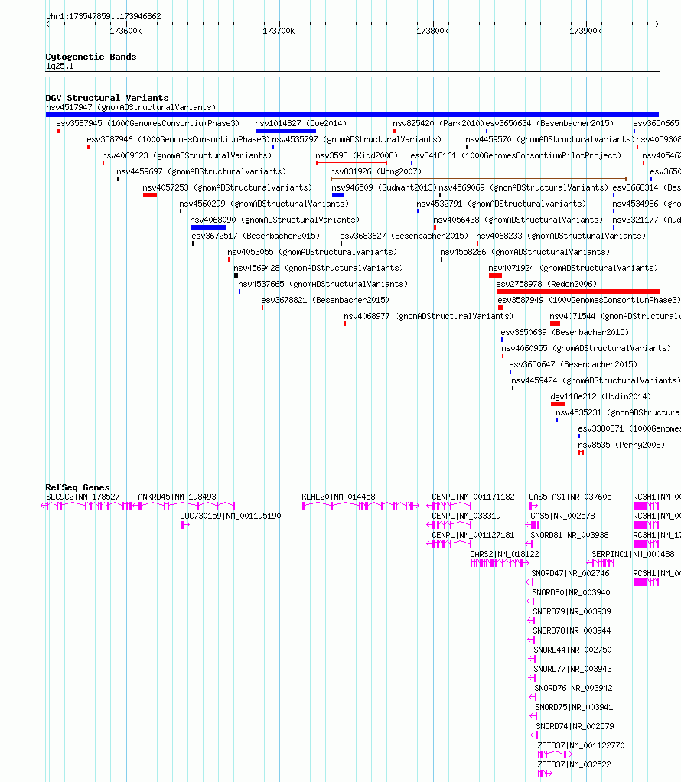
Task: Click the blue nsv4068090 variant bar
Action: point(208,227)
